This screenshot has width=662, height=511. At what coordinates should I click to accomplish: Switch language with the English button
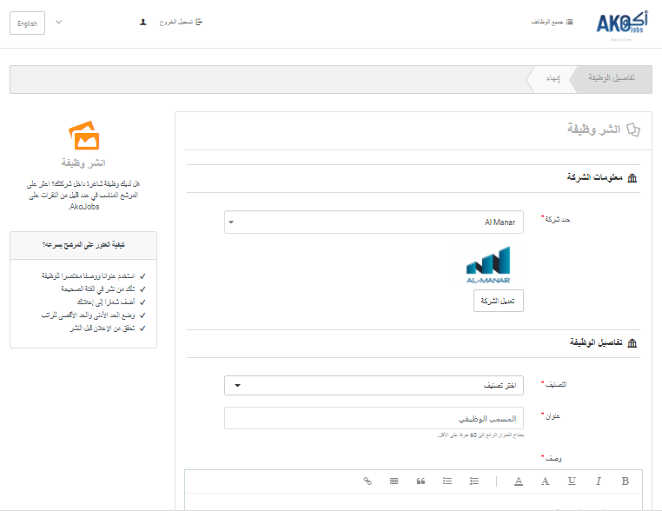(x=27, y=23)
